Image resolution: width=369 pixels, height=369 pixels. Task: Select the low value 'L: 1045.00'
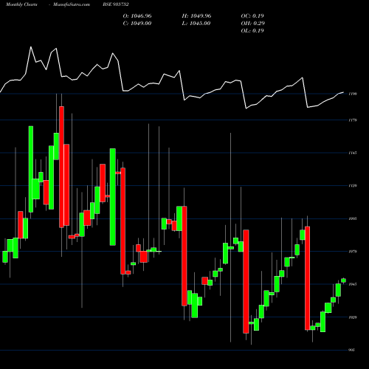[196, 24]
